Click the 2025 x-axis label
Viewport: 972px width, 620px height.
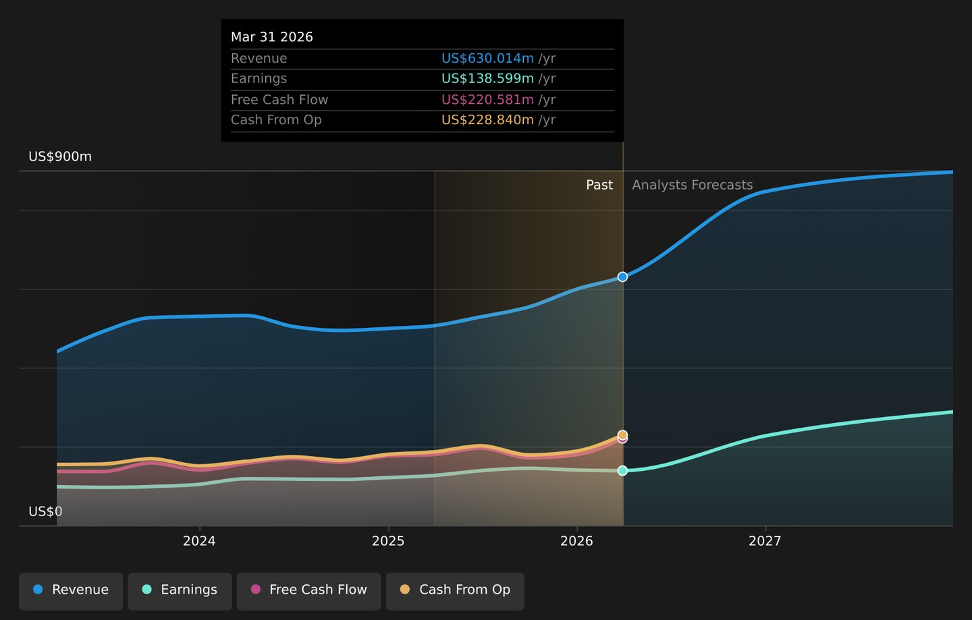pos(388,541)
